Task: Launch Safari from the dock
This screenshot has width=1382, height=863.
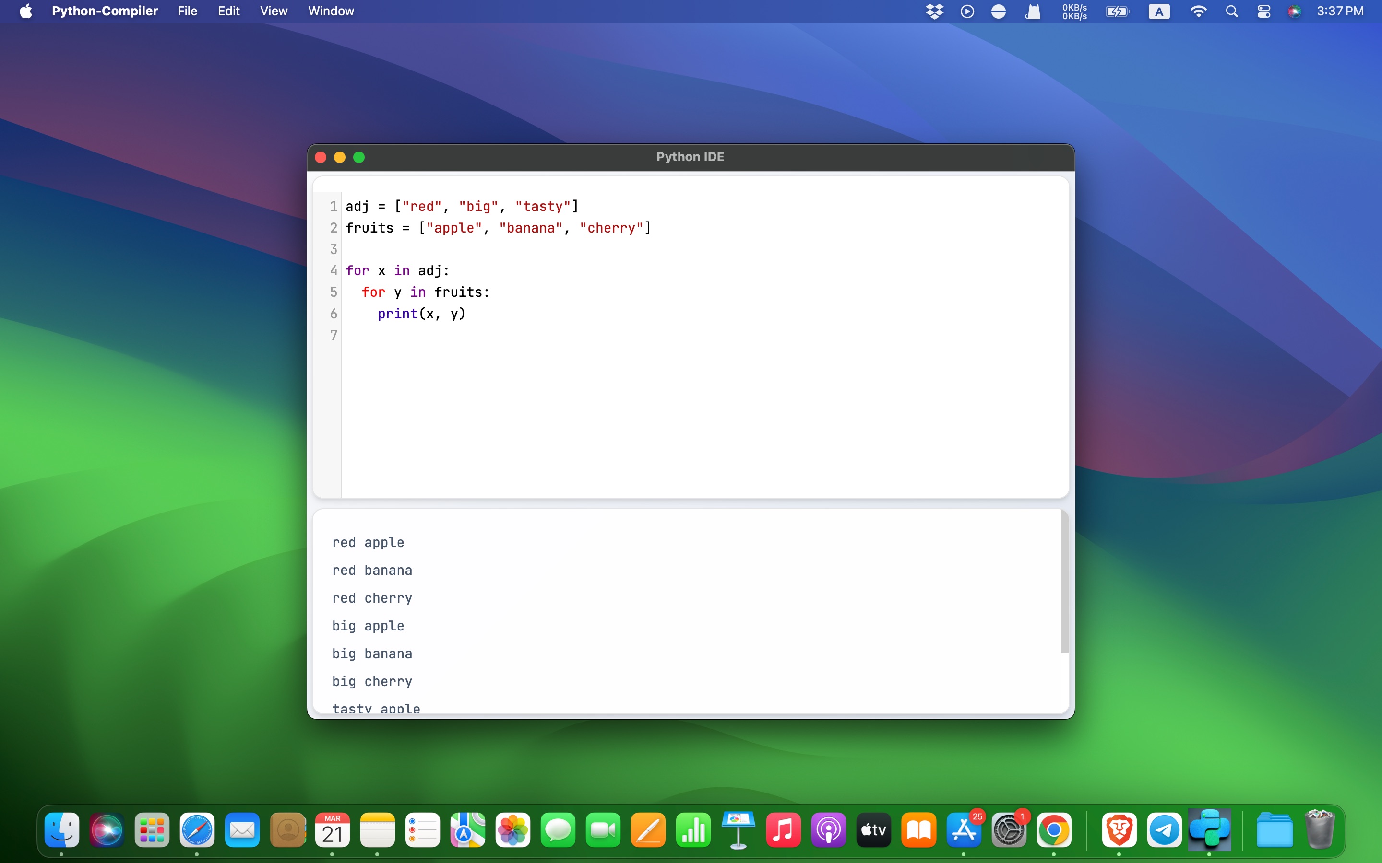Action: (197, 830)
